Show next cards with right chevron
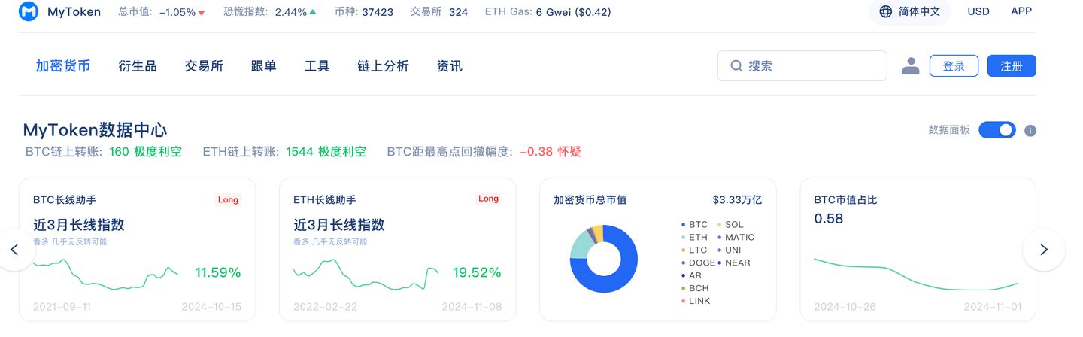Image resolution: width=1083 pixels, height=337 pixels. 1043,250
